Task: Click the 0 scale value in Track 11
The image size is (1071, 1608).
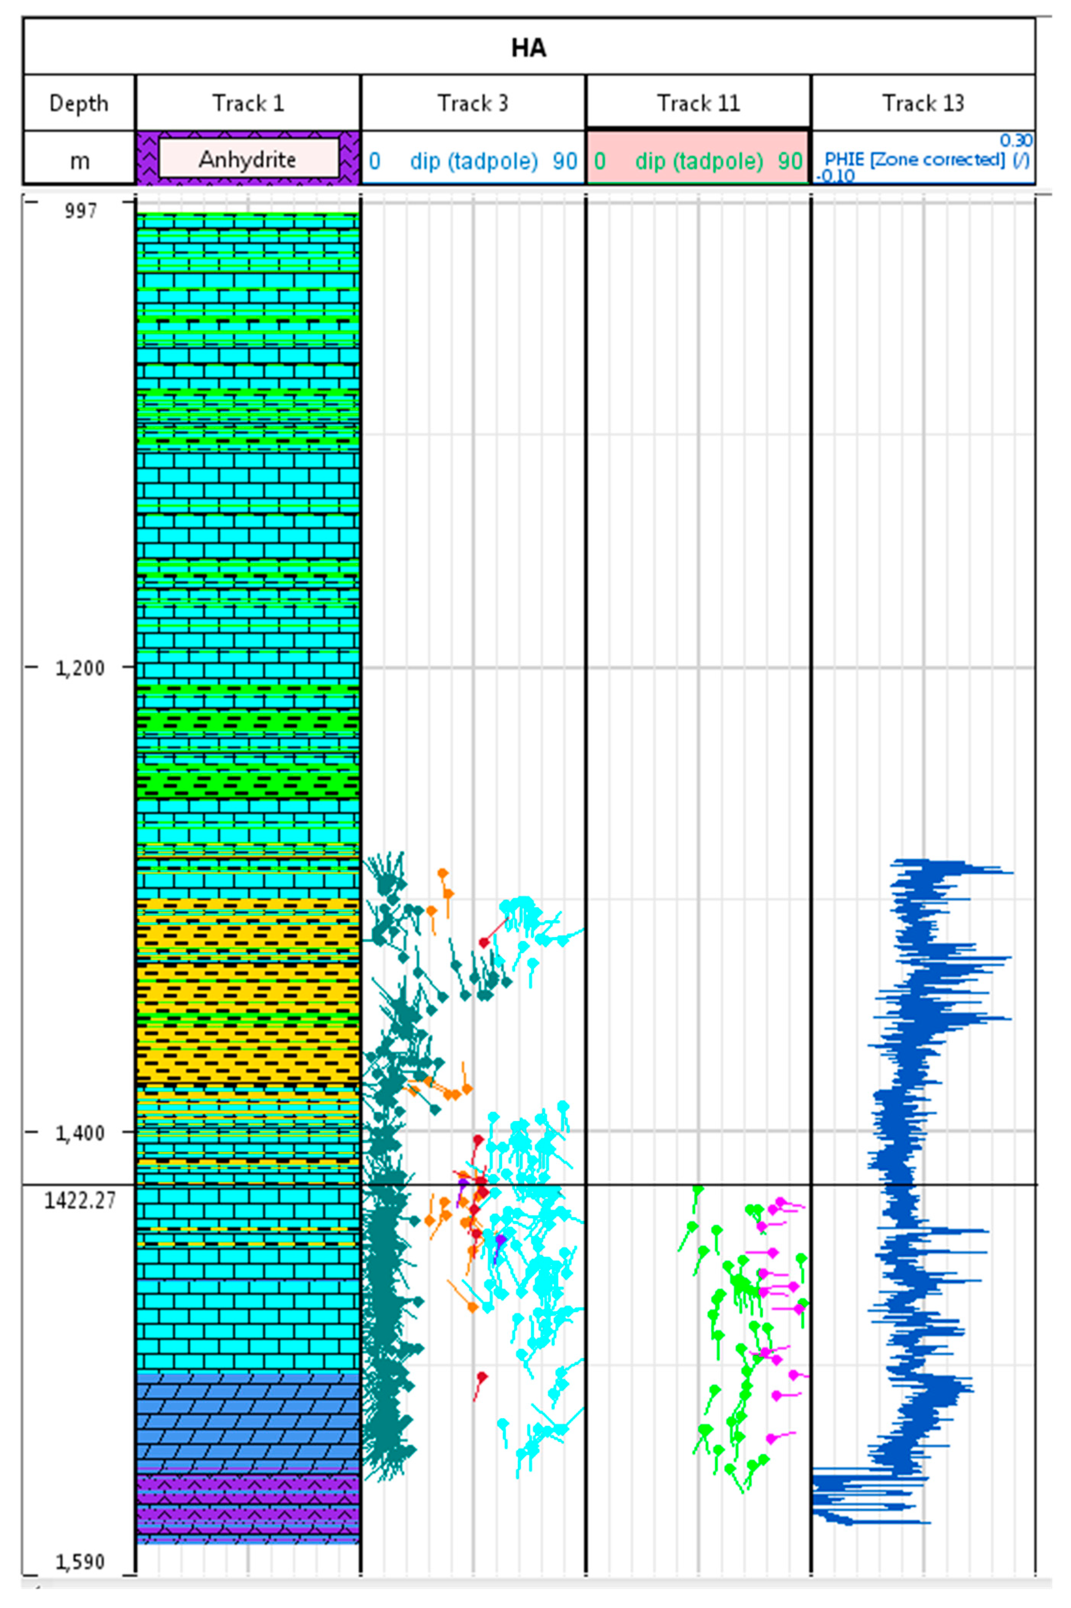Action: [x=600, y=161]
